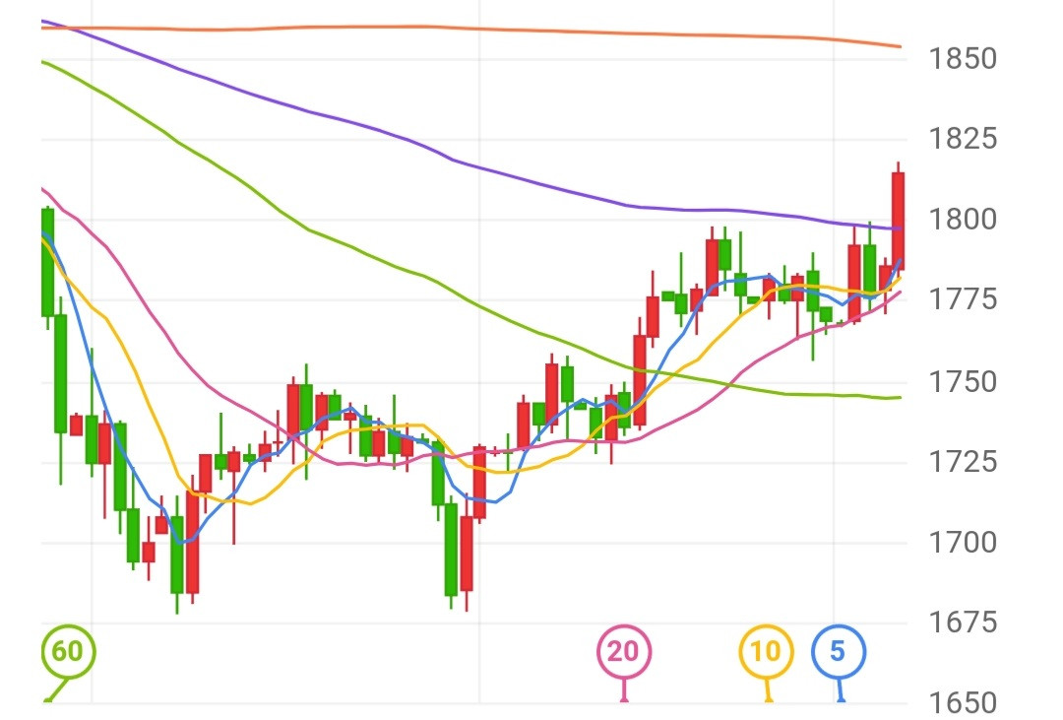Select the first green candle at far left
1063x720 pixels.
point(47,261)
